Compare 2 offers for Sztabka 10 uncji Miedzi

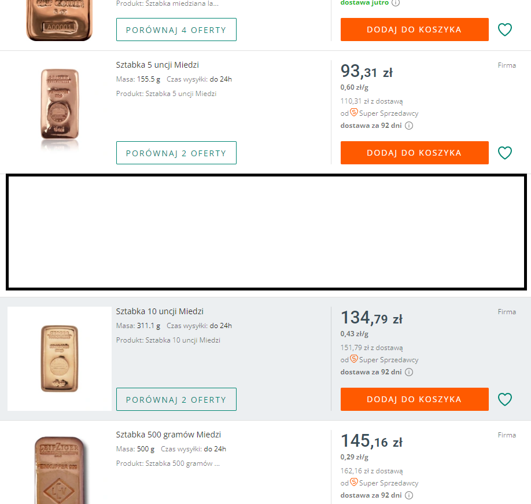pyautogui.click(x=176, y=399)
